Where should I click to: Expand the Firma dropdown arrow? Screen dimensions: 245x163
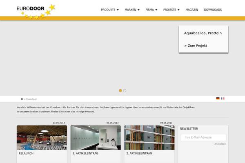click(x=156, y=10)
